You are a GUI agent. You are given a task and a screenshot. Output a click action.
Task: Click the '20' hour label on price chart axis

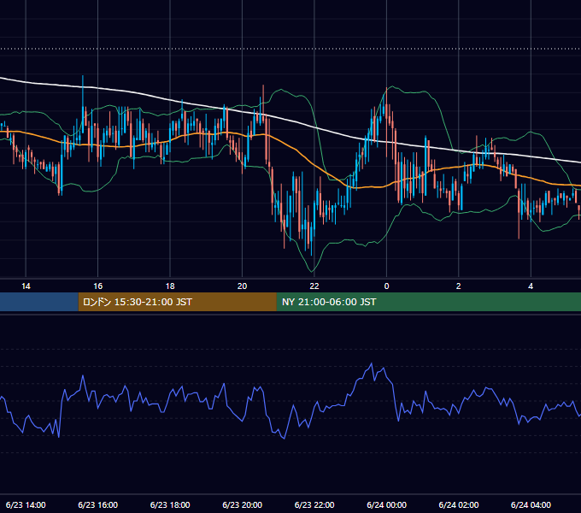pyautogui.click(x=242, y=286)
